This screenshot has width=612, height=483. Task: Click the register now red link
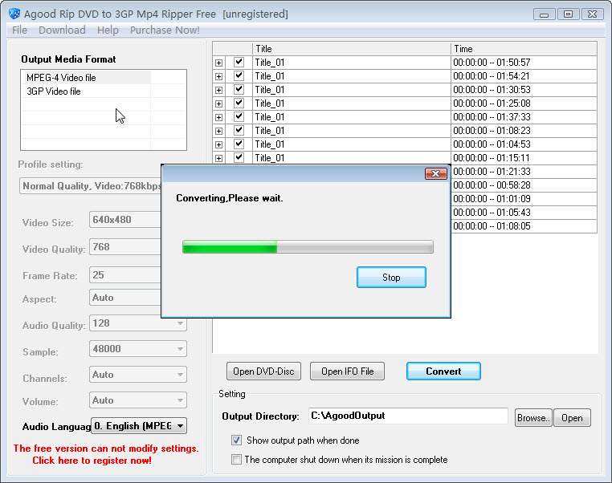(92, 461)
